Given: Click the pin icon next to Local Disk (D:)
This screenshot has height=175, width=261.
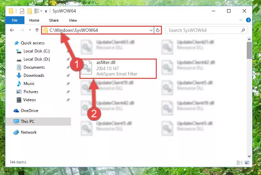Looking at the screenshot, I should pos(68,60).
